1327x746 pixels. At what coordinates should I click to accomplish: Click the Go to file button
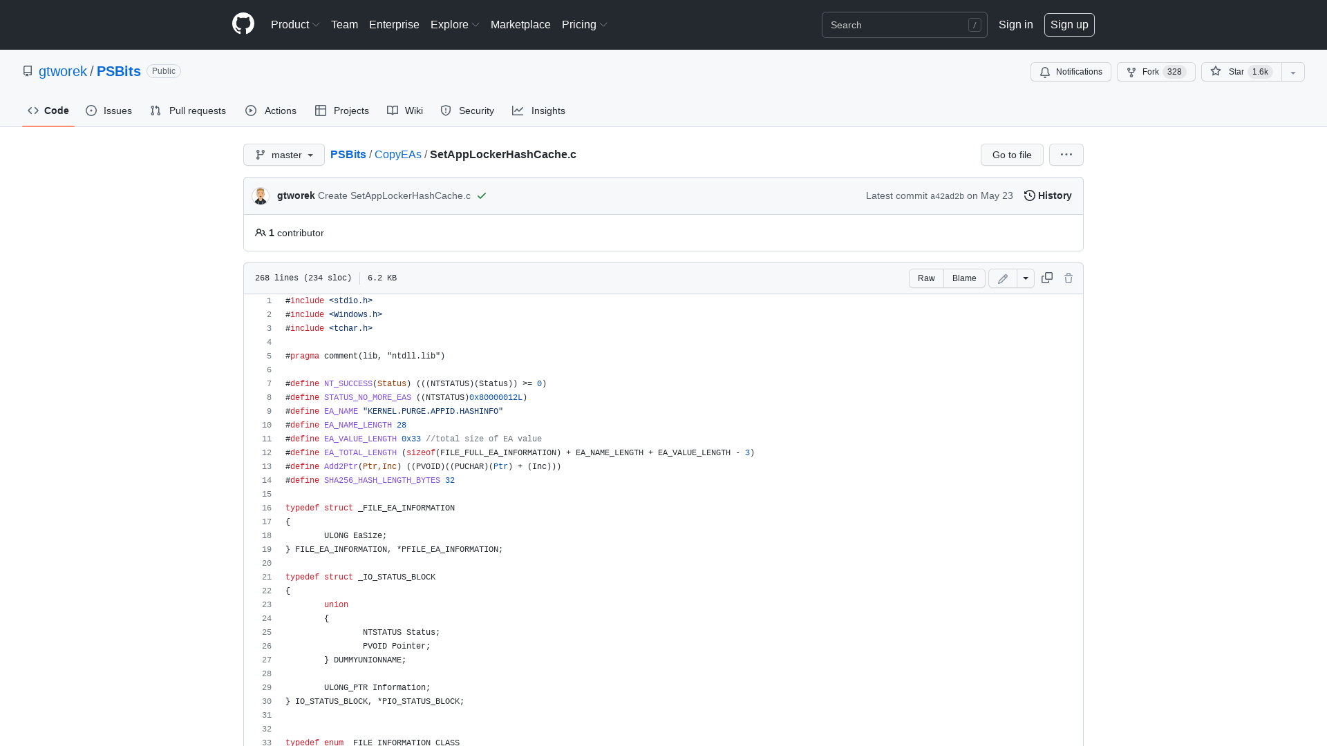point(1012,155)
